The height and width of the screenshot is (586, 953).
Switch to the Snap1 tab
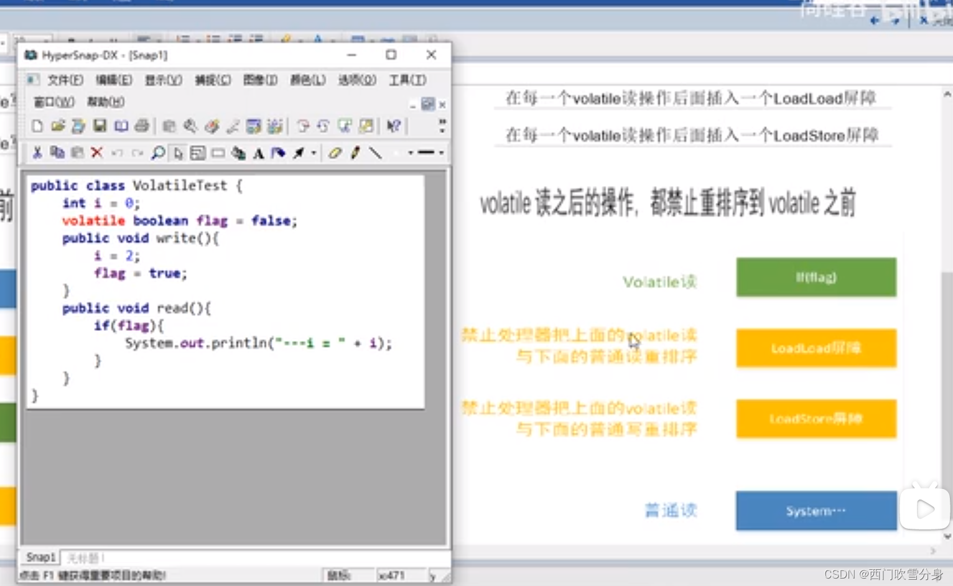pyautogui.click(x=40, y=557)
